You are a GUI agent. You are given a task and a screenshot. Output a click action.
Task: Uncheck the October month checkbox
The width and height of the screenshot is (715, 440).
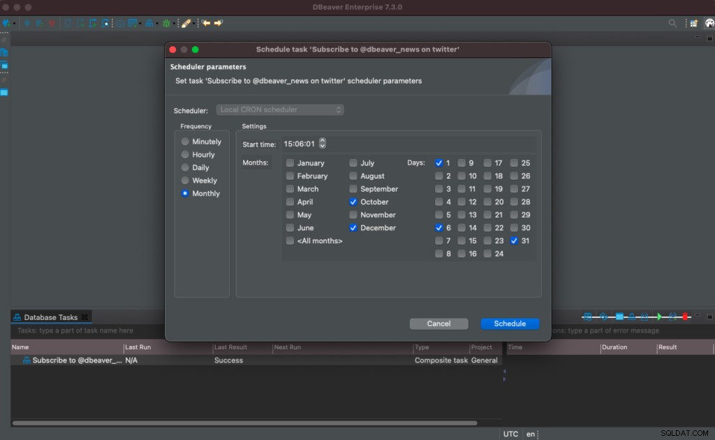(x=353, y=202)
